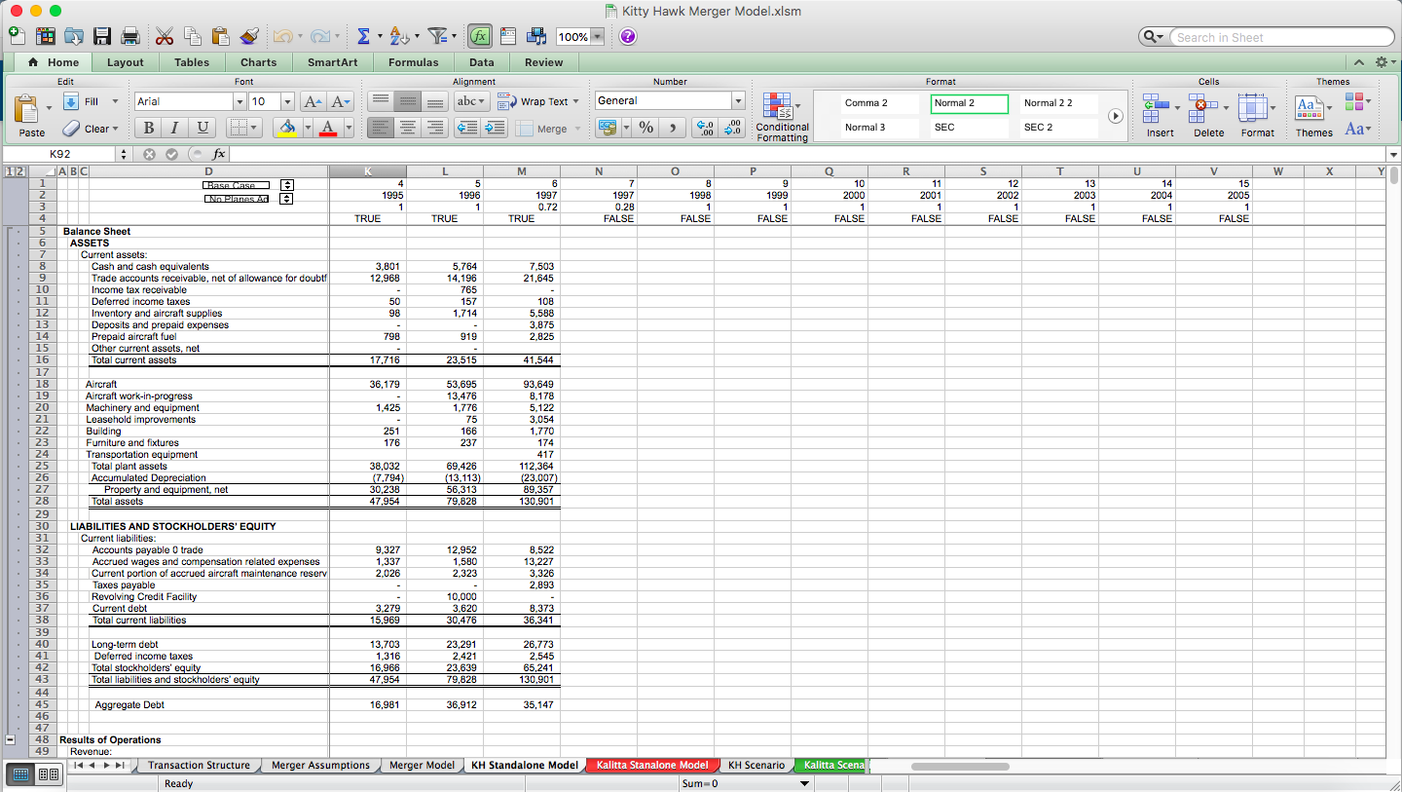Image resolution: width=1402 pixels, height=792 pixels.
Task: Click the Filter funnel icon in the toolbar
Action: 437,35
